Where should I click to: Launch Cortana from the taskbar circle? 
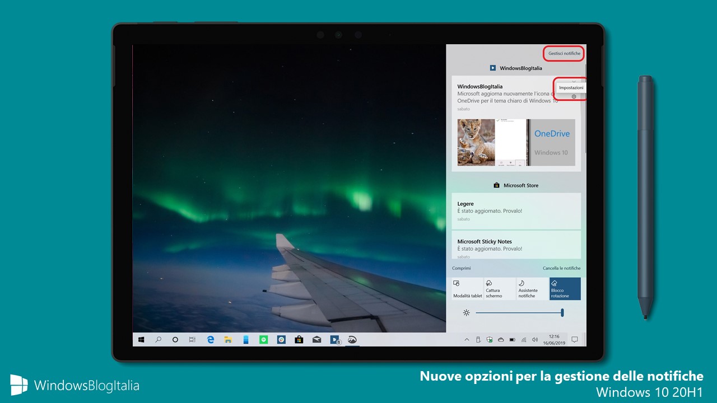pos(175,339)
